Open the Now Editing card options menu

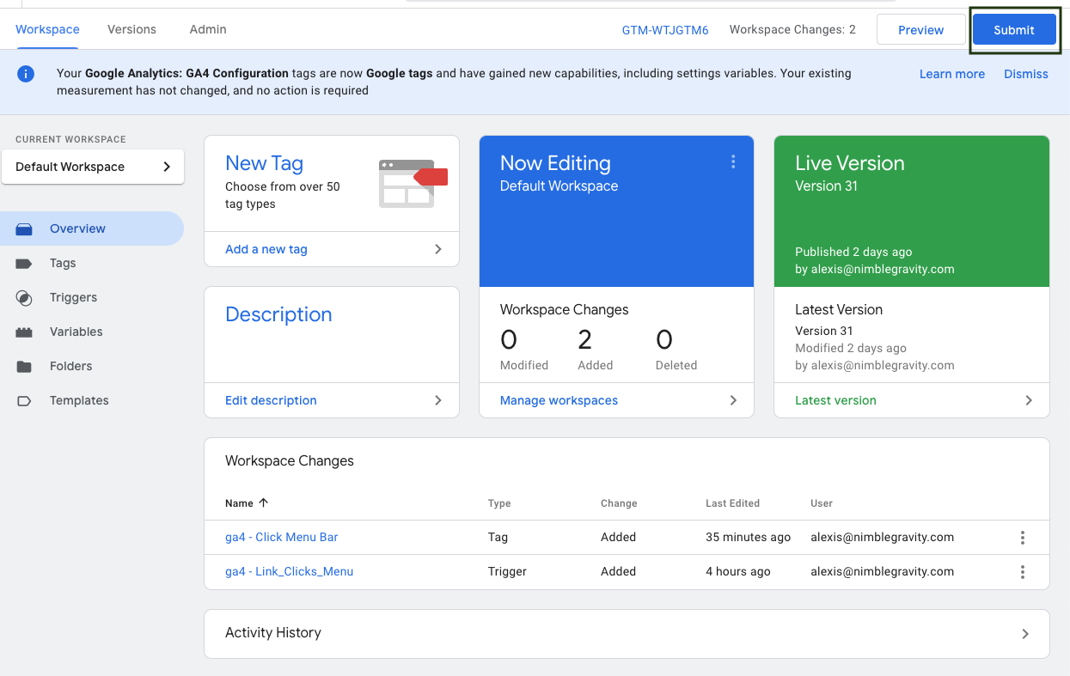point(733,161)
